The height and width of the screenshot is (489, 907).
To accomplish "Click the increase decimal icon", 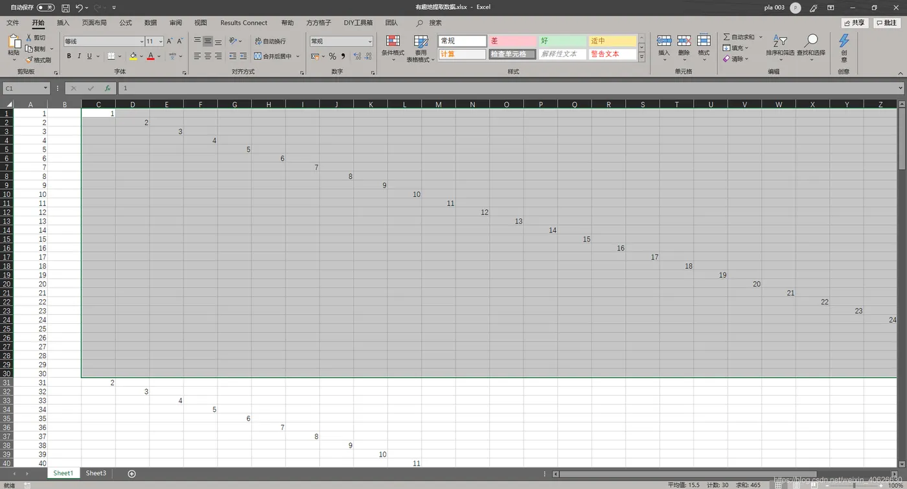I will pos(357,56).
